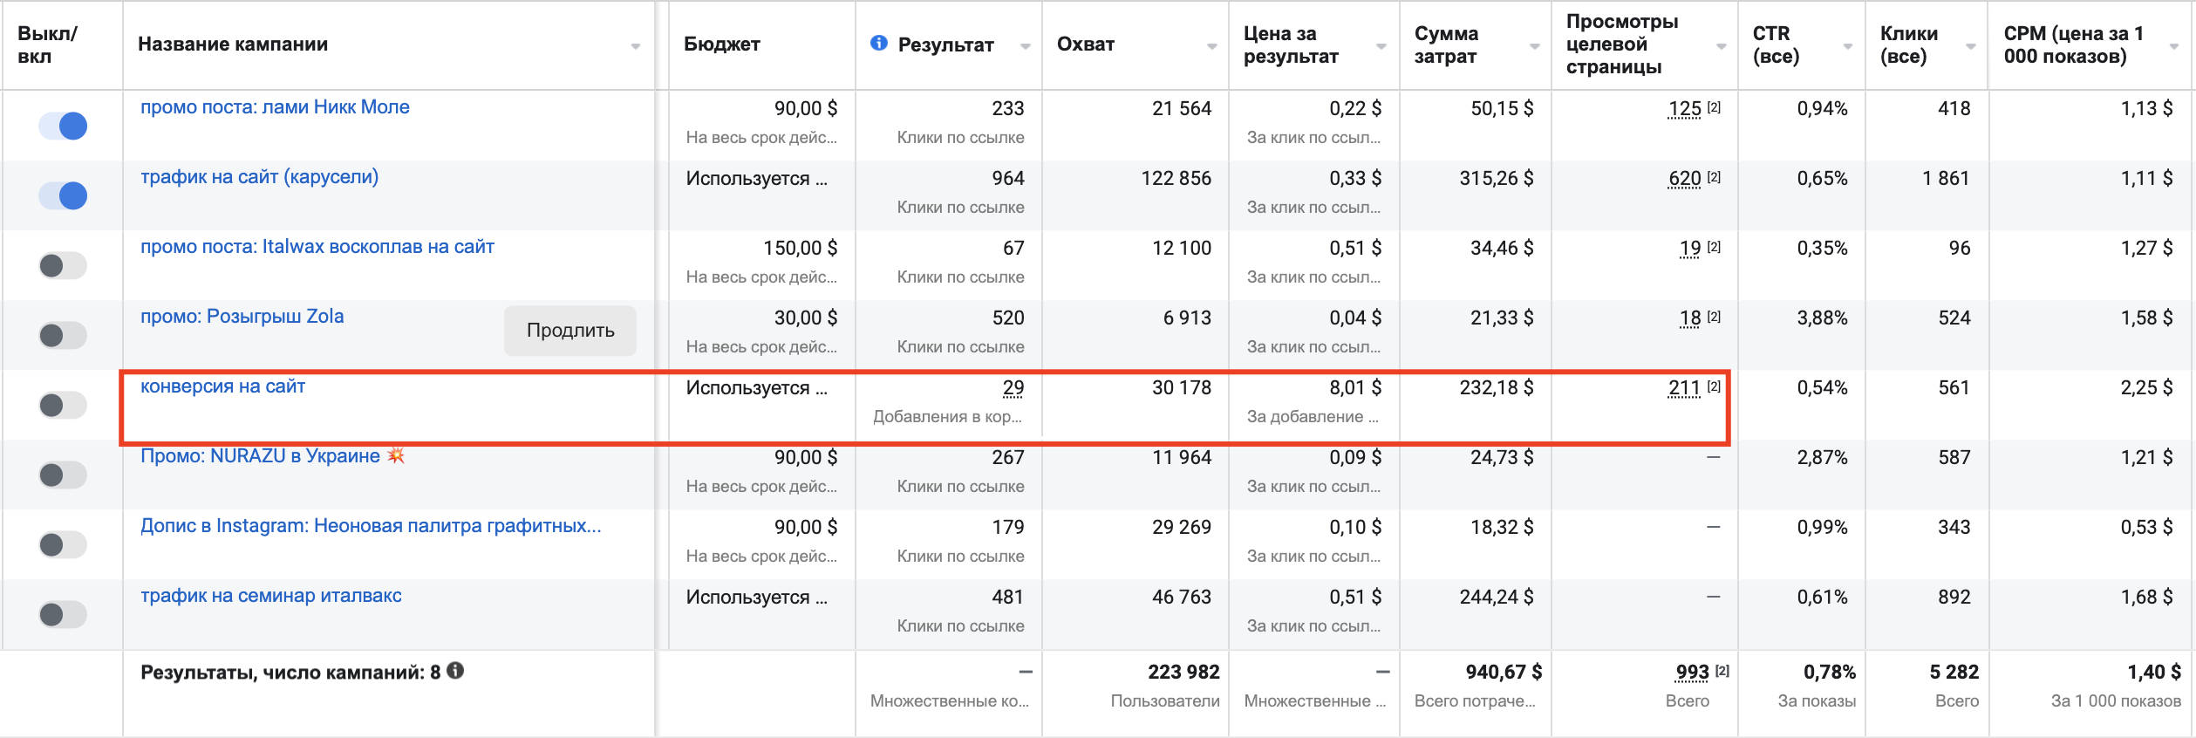Screen dimensions: 2196x738
Task: Click the info icon beside Результат header
Action: coord(879,43)
